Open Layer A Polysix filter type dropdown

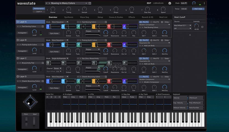click(x=93, y=31)
